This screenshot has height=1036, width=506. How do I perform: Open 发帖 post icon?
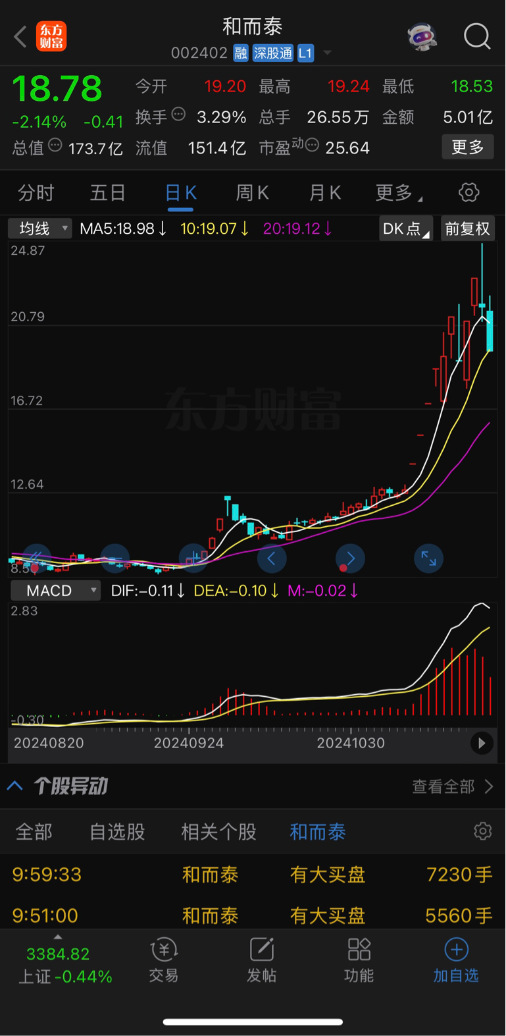click(x=262, y=960)
